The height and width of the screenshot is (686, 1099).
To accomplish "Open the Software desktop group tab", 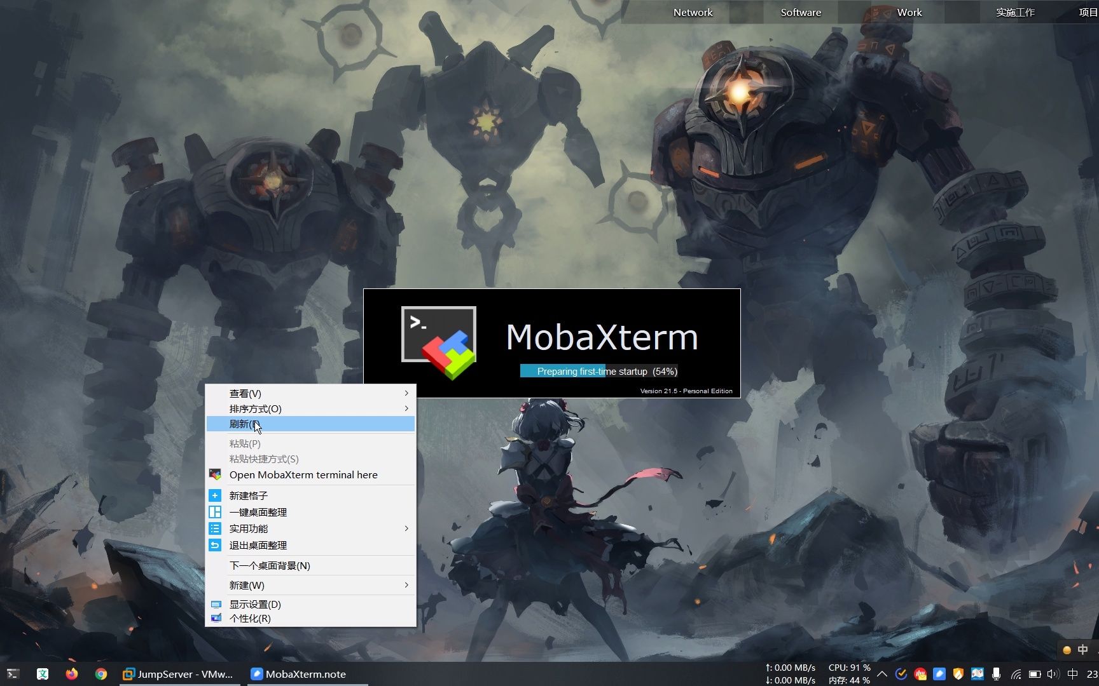I will click(801, 12).
